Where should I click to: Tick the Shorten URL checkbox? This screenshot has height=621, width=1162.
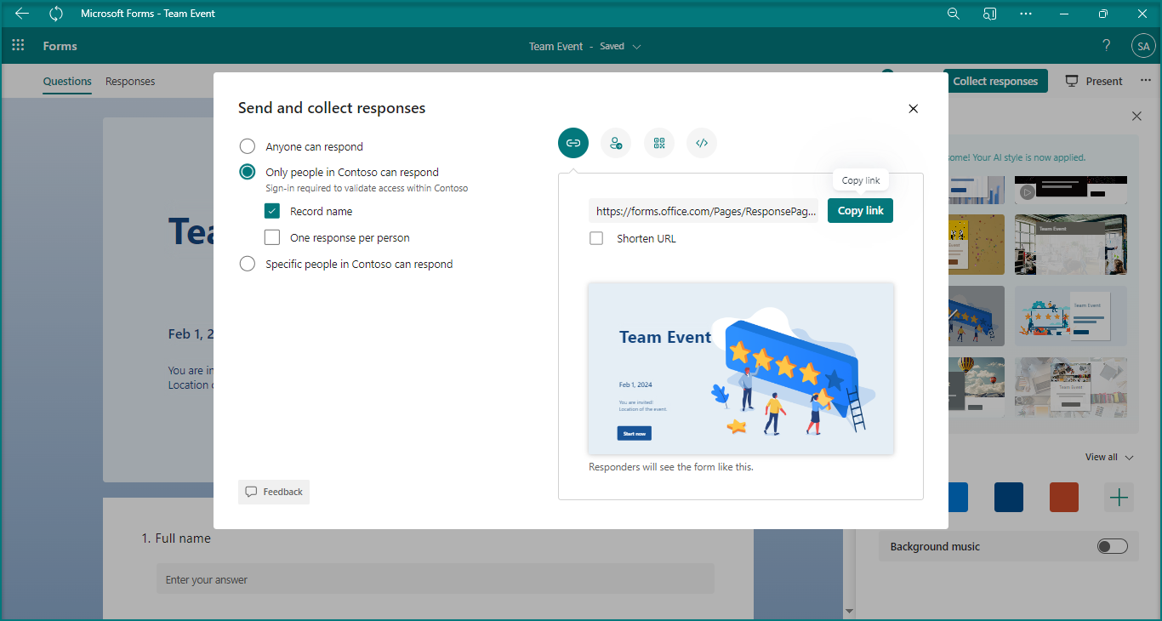[x=596, y=238]
